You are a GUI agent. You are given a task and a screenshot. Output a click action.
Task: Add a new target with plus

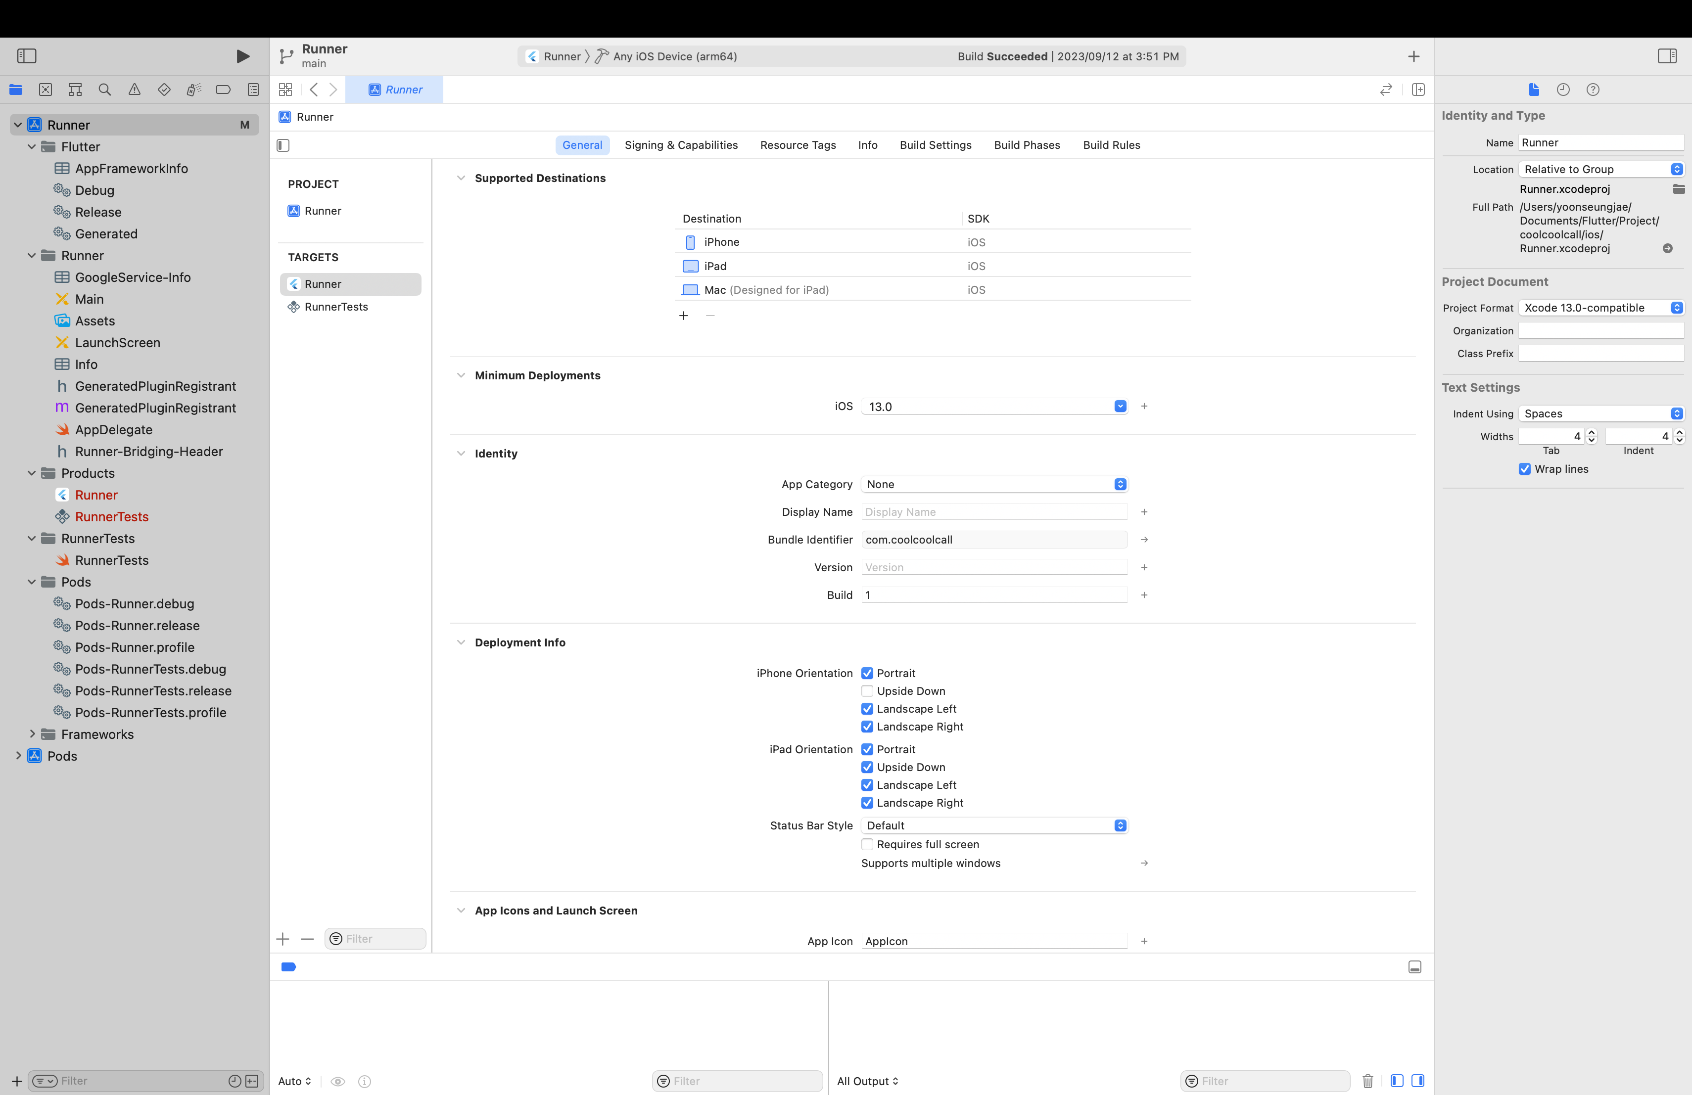(283, 939)
